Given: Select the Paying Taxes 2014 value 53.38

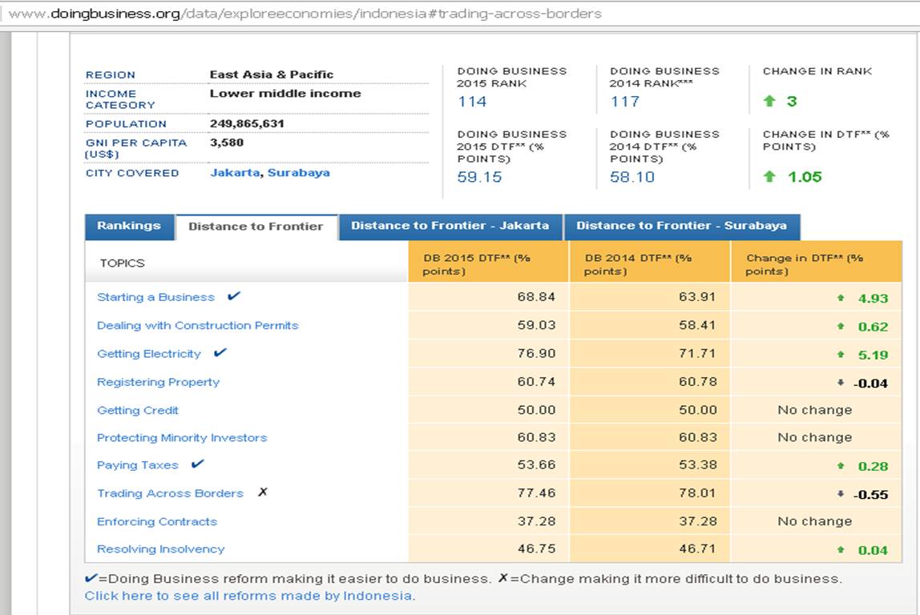Looking at the screenshot, I should pyautogui.click(x=698, y=465).
